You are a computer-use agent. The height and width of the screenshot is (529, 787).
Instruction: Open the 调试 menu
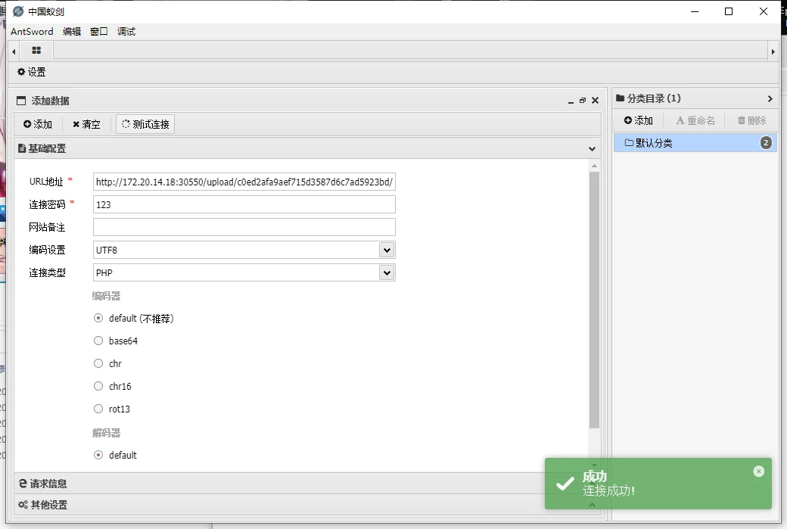(126, 32)
